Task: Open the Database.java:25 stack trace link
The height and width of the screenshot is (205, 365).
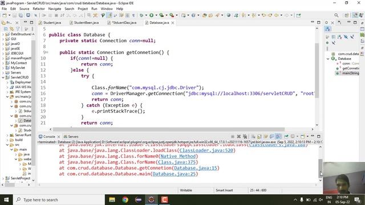Action: (174, 174)
